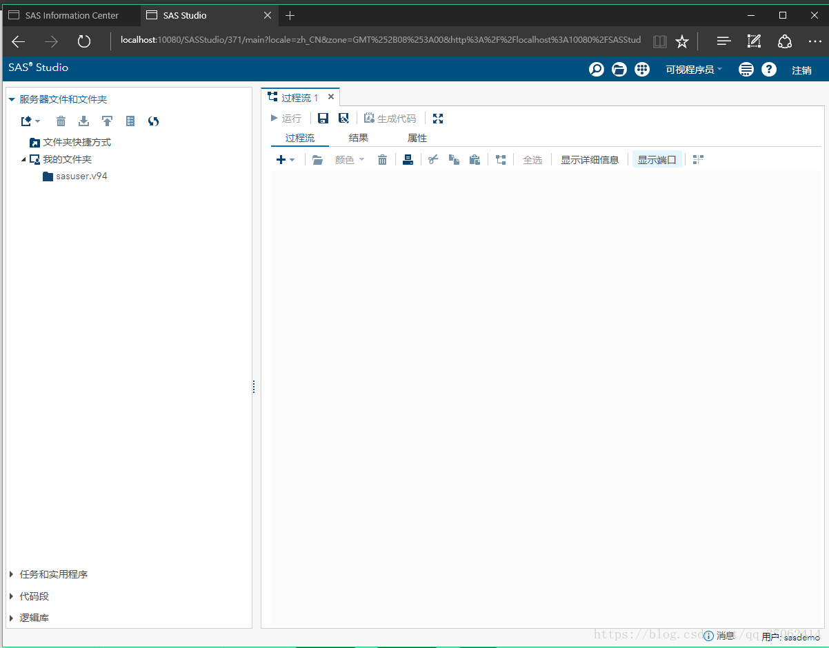Open the 颜色 color dropdown
Image resolution: width=829 pixels, height=648 pixels.
click(350, 160)
